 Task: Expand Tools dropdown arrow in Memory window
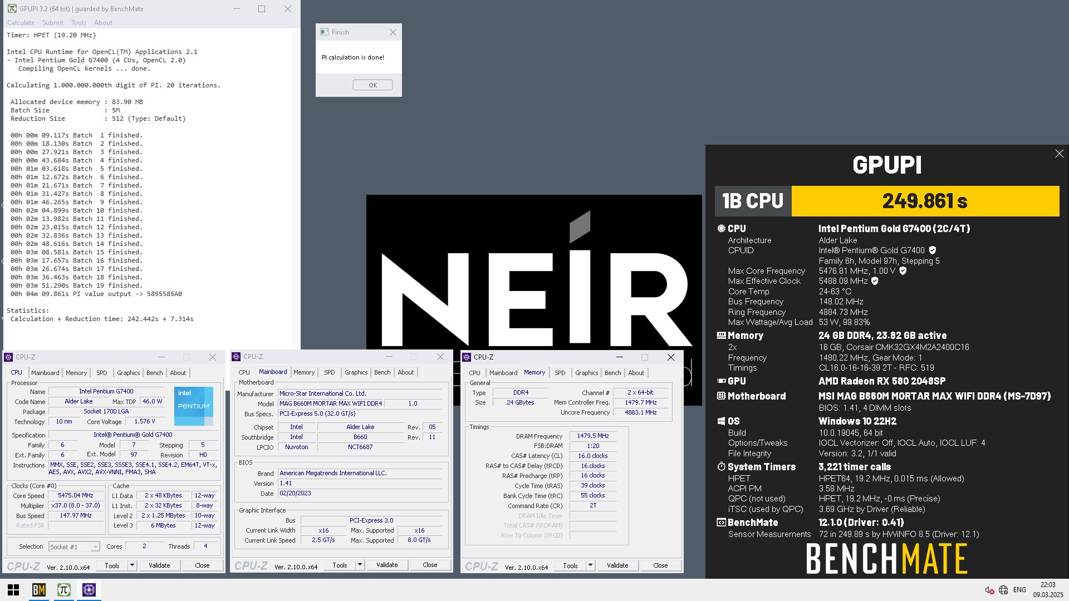(x=590, y=565)
